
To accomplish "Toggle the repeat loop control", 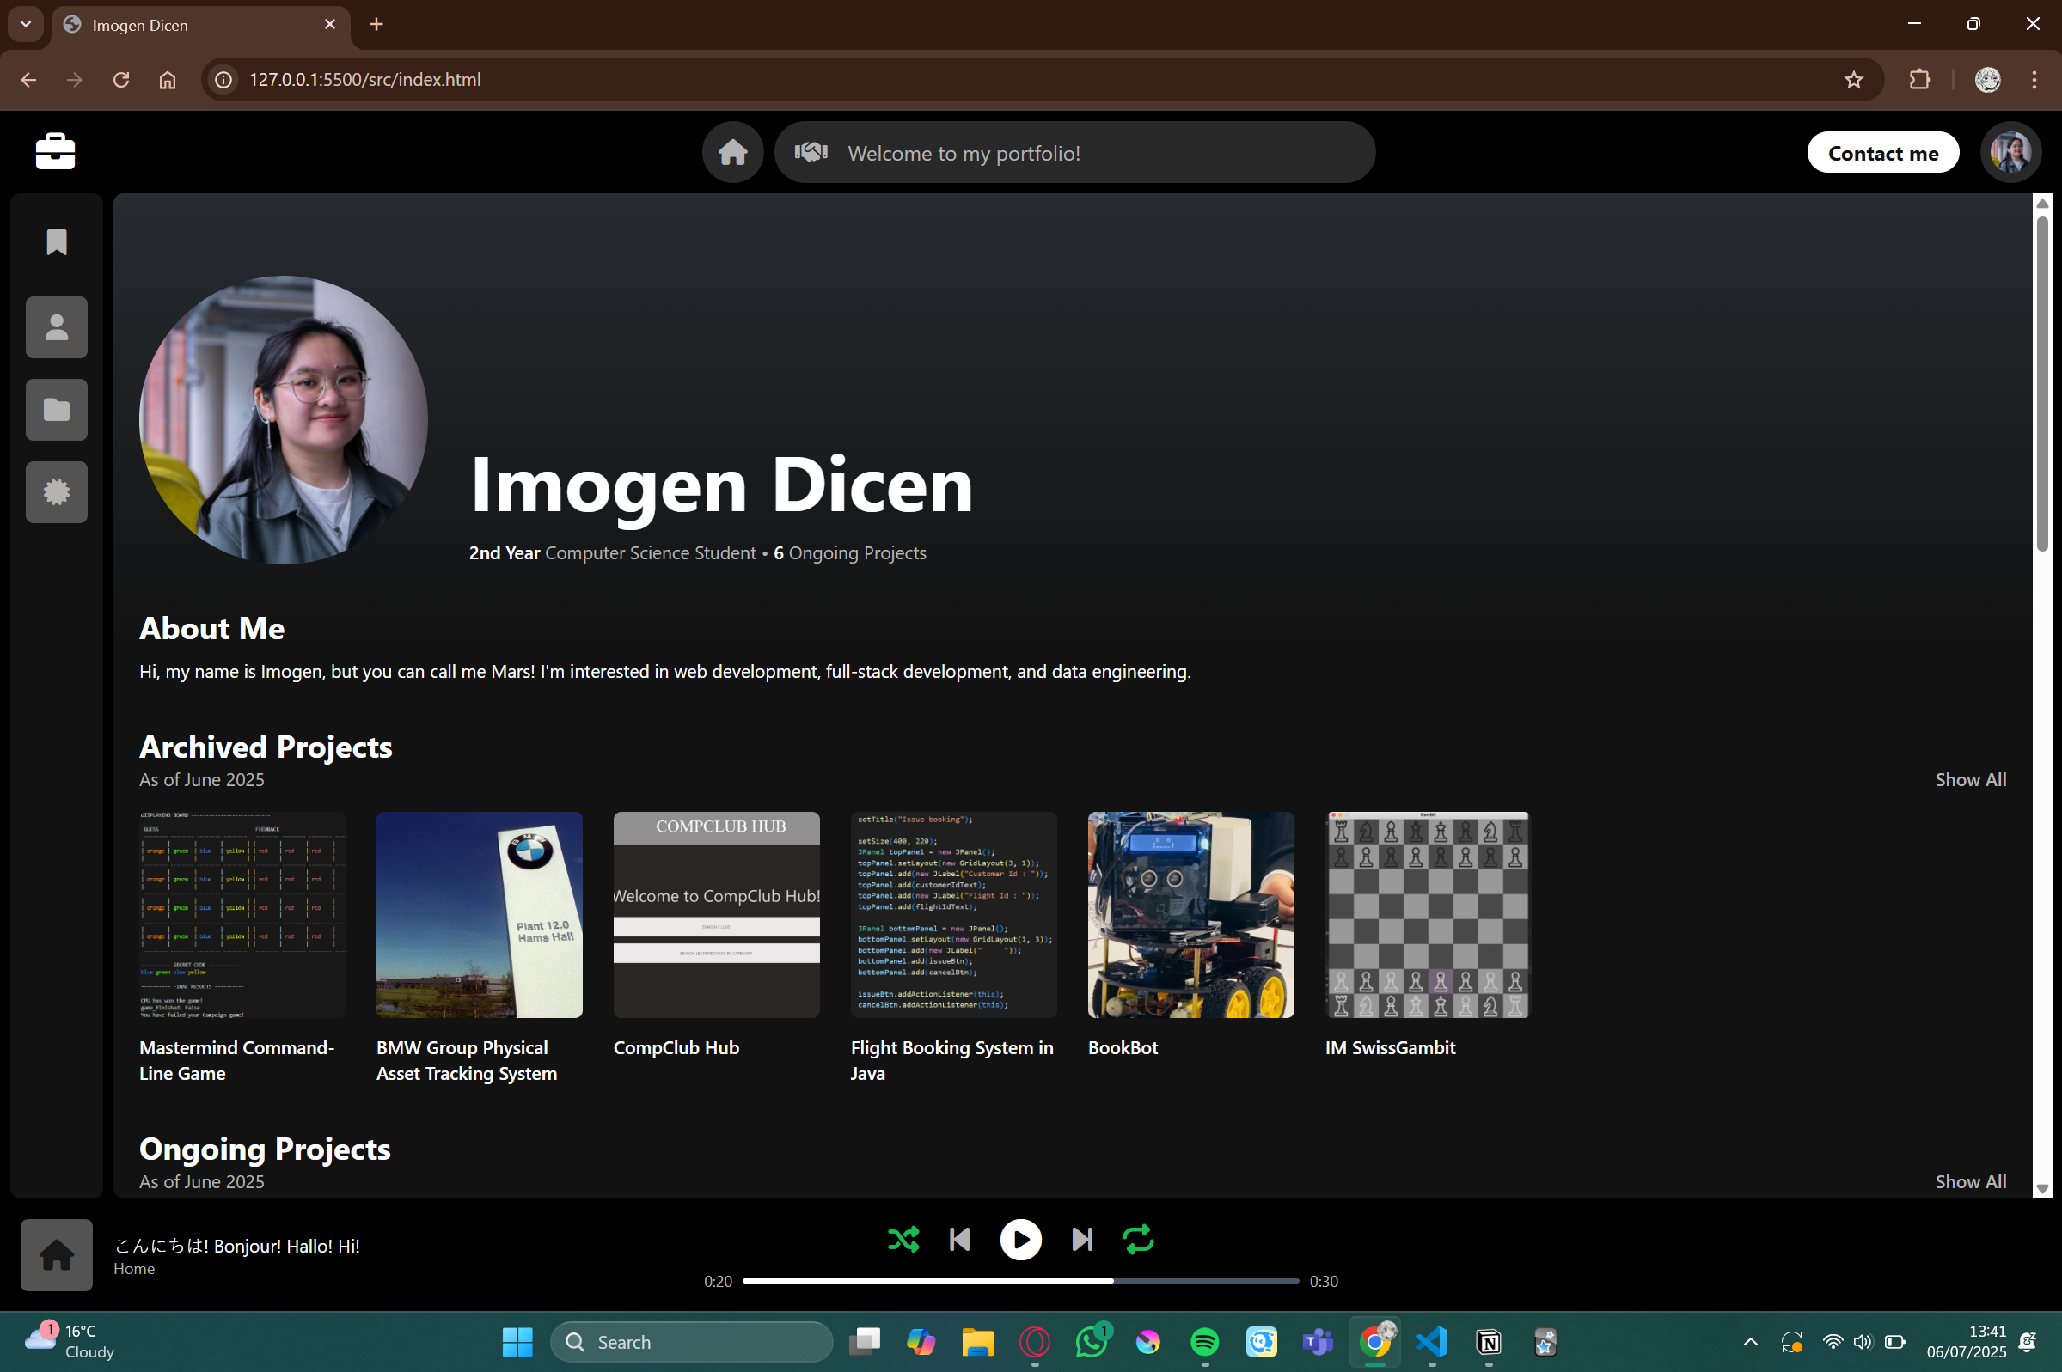I will (1138, 1239).
